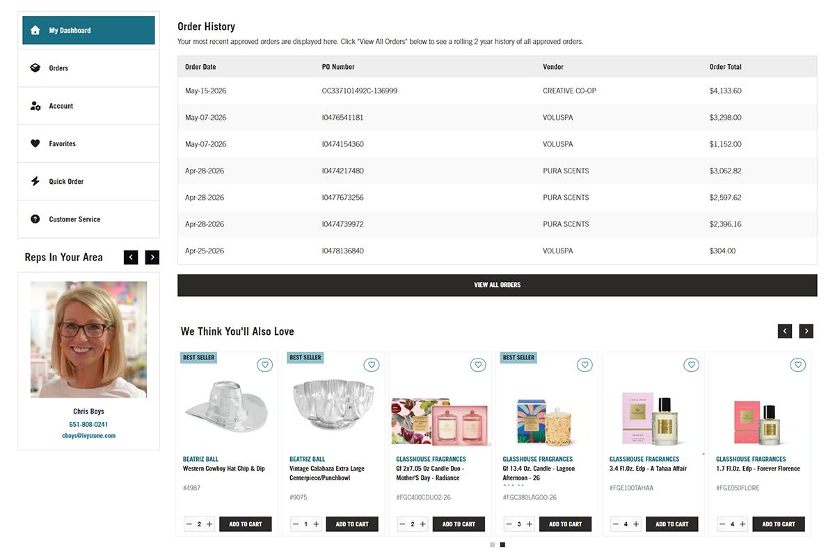Add A Tahaa Affair Edp to cart

(672, 524)
